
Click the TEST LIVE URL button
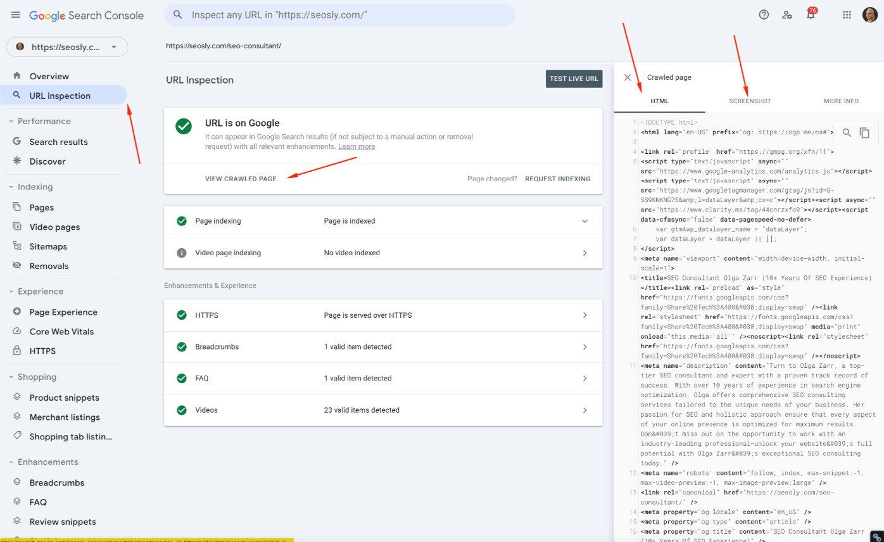pos(574,79)
